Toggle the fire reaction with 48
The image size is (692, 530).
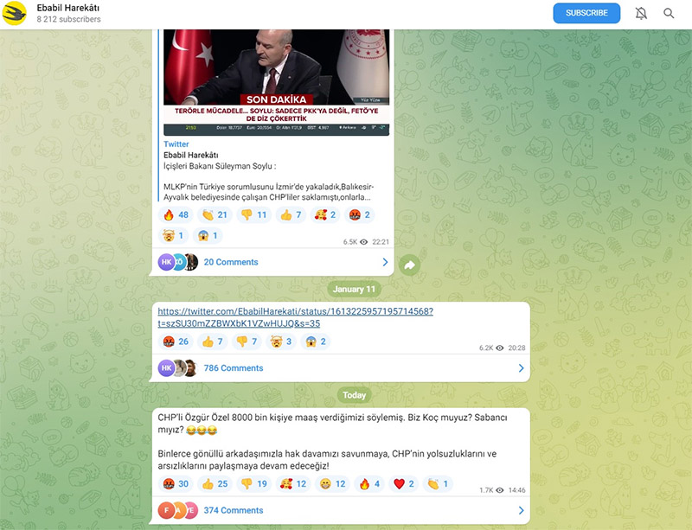pyautogui.click(x=176, y=215)
